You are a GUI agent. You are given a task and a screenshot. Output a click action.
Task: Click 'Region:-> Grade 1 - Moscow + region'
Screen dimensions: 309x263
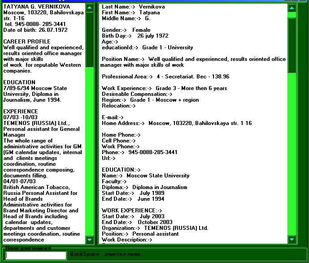pyautogui.click(x=150, y=100)
